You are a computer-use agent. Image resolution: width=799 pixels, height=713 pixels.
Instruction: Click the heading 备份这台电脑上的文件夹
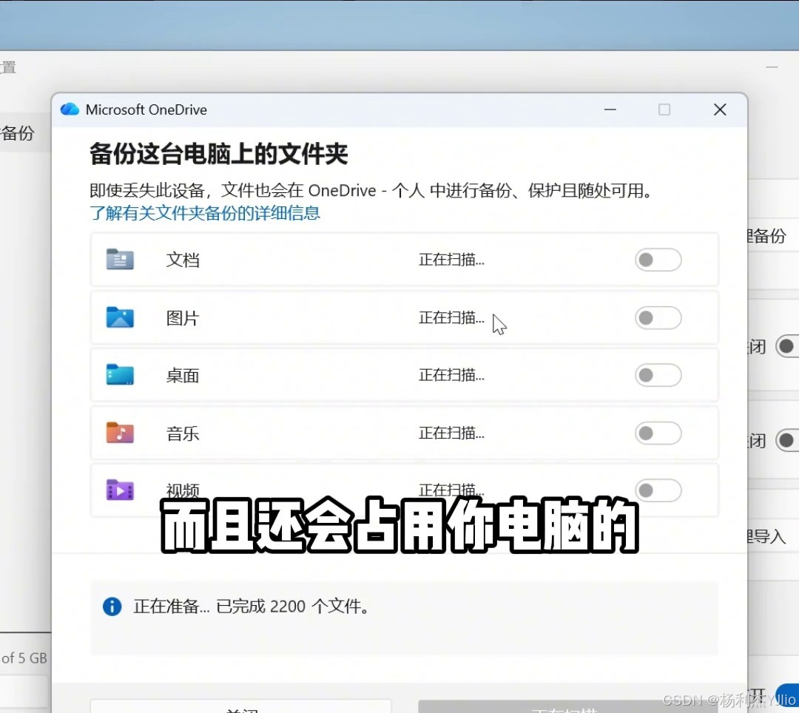[x=218, y=154]
